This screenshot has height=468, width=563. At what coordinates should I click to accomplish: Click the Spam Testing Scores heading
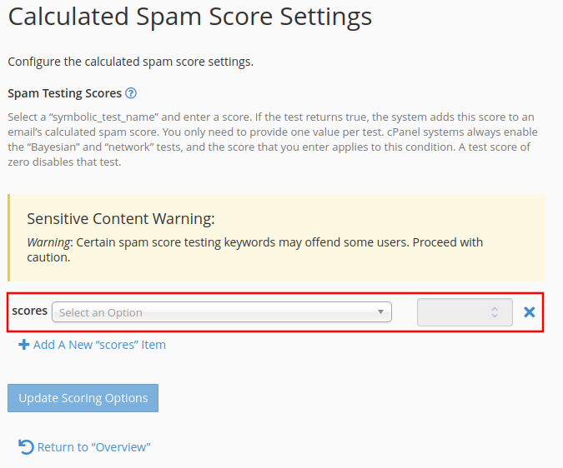[x=64, y=93]
